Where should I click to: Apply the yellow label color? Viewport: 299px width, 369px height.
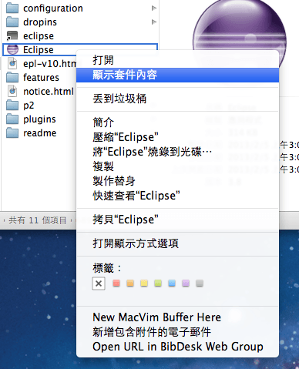[144, 283]
